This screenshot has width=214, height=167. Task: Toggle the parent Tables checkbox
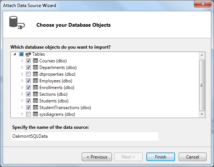(21, 54)
